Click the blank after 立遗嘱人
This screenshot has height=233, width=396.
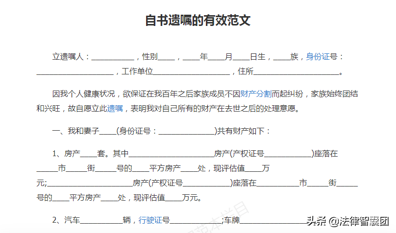tap(112, 57)
